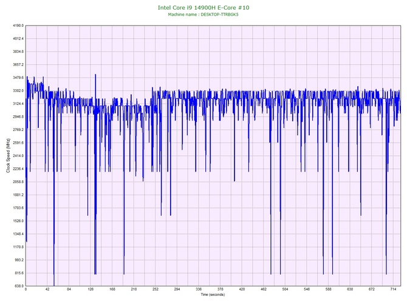Click the 336 seconds tick label
Viewport: 407px width, 305px height.
click(x=199, y=289)
